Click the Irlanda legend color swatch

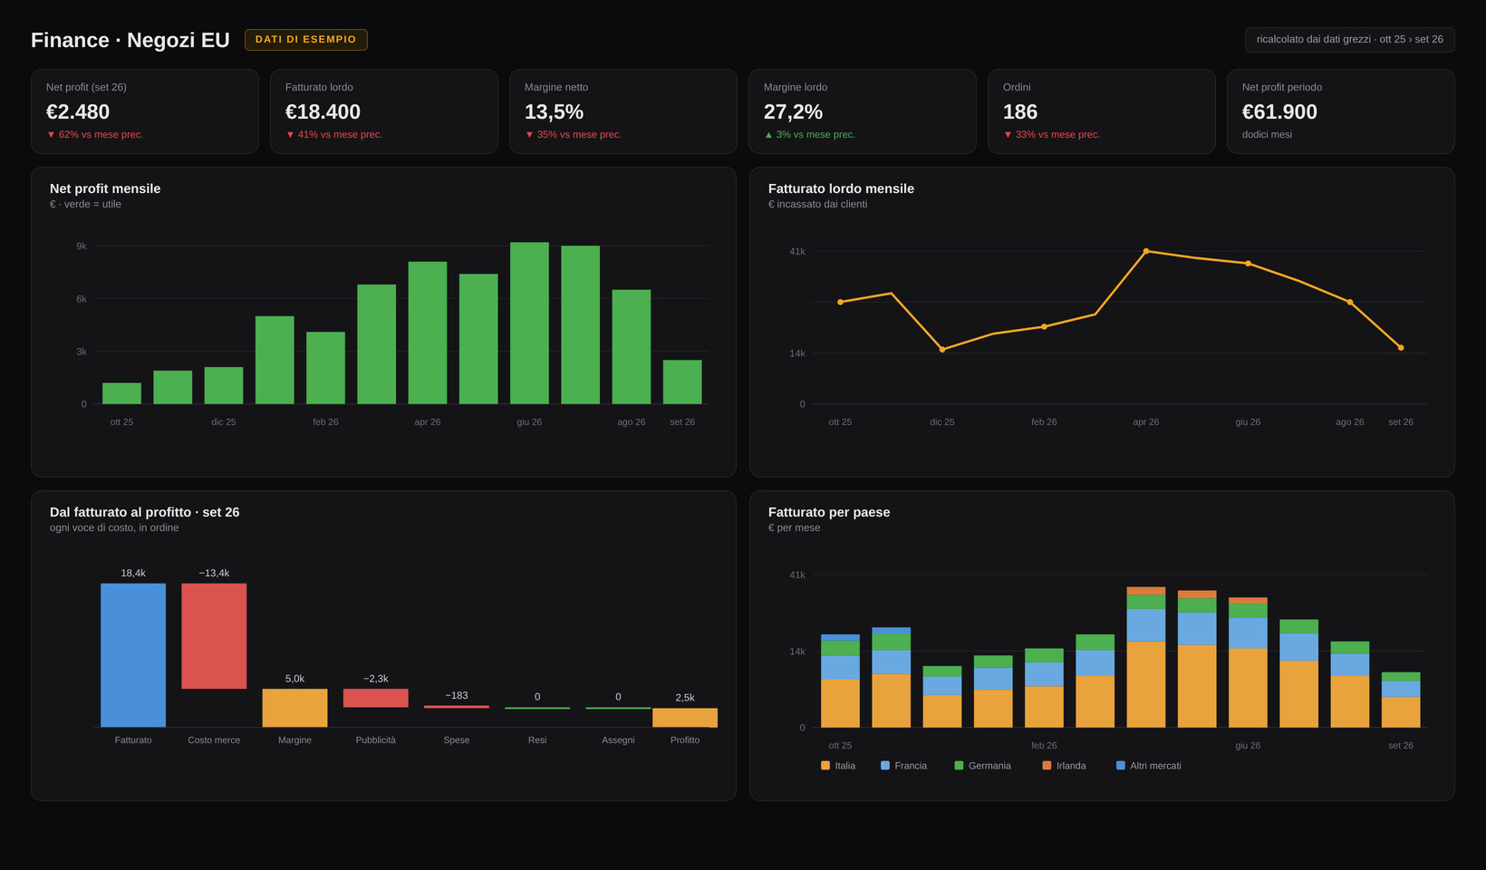pyautogui.click(x=1047, y=766)
